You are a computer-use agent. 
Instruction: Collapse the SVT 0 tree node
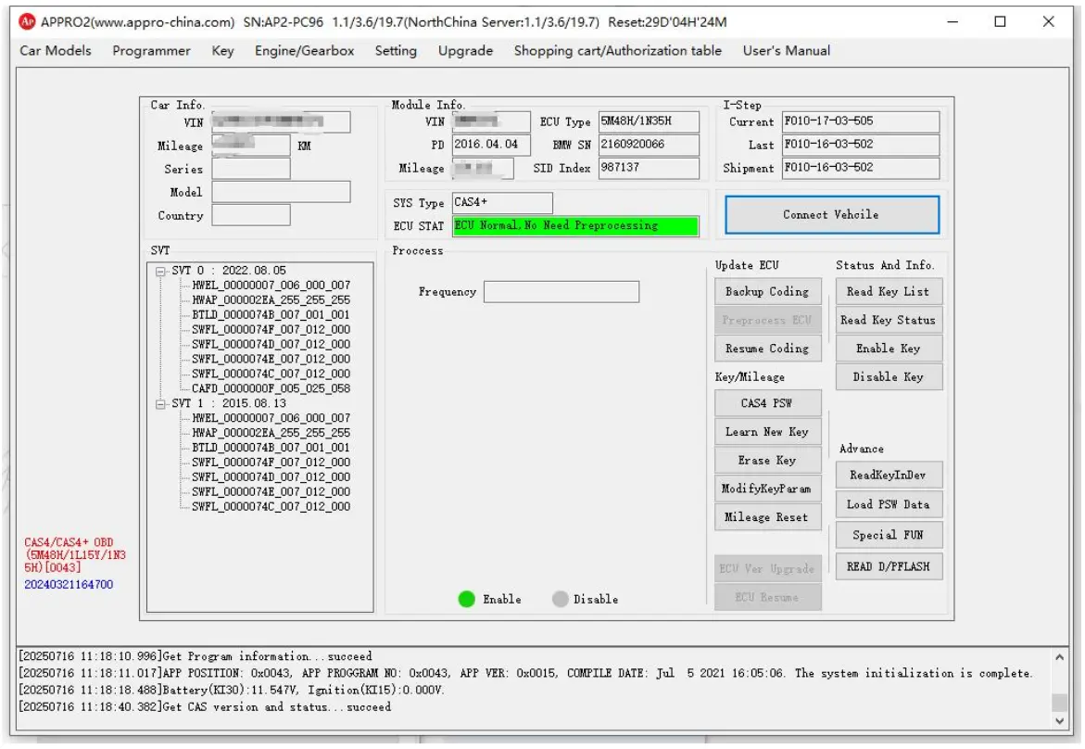click(160, 272)
